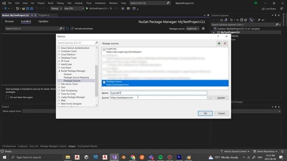Click Switch Views icon in Solution Explorer
Viewport: 287px width, 161px height.
tap(226, 20)
